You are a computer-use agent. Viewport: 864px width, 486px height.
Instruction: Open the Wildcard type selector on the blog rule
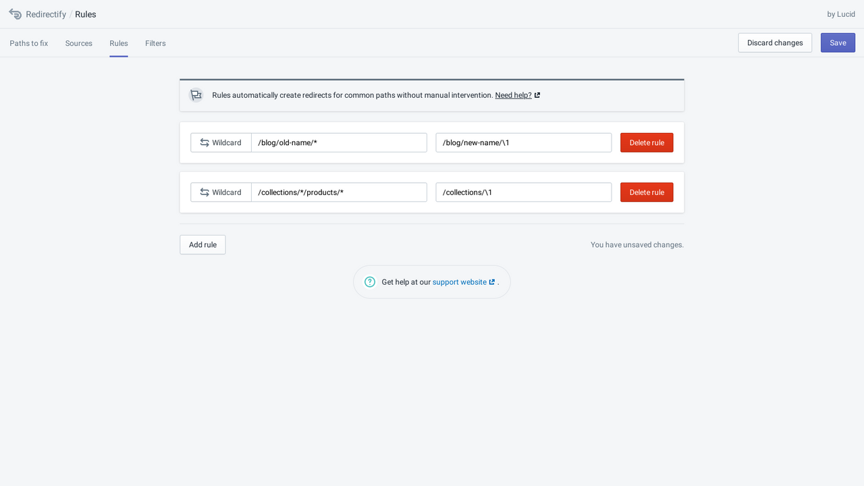[x=221, y=142]
